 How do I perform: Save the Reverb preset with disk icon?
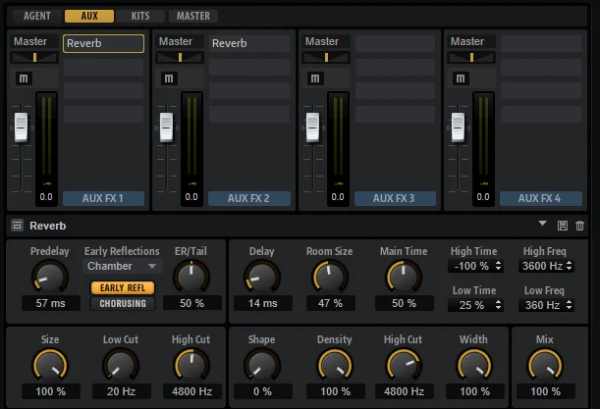point(562,226)
